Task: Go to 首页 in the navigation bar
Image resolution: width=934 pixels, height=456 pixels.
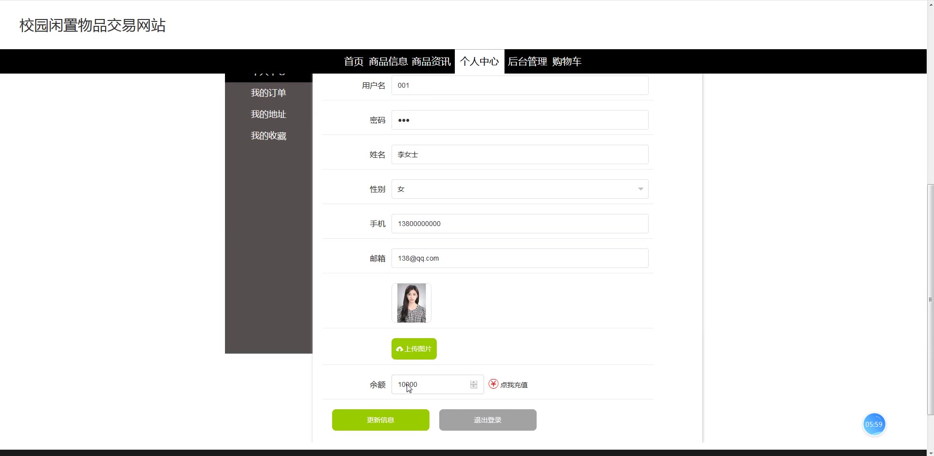Action: 354,61
